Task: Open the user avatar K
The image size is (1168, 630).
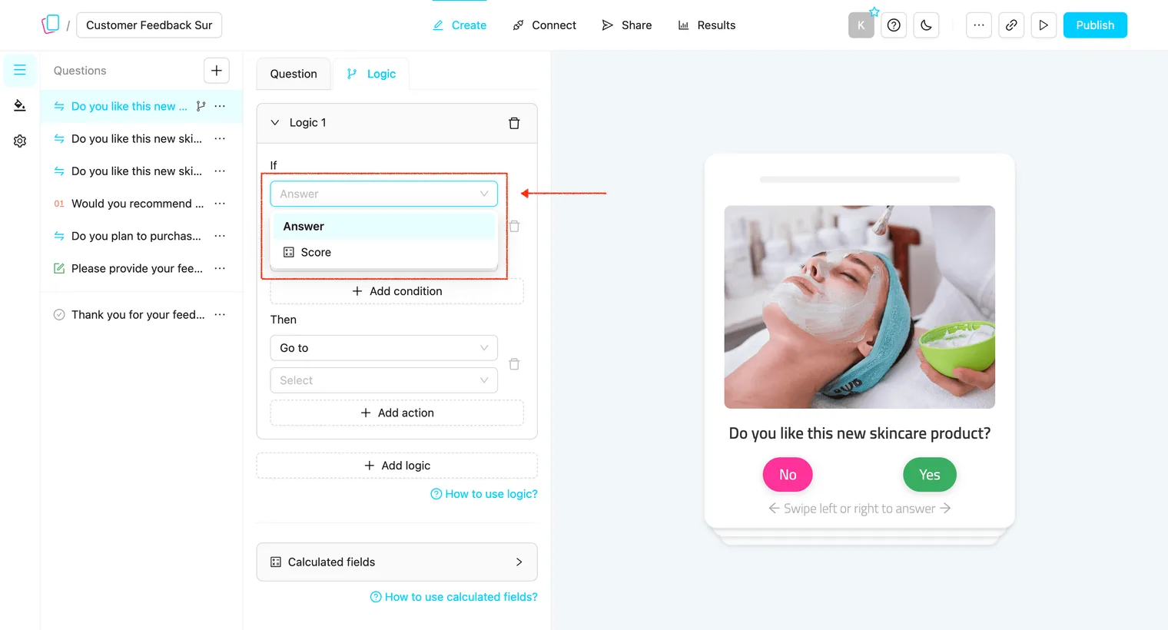Action: pos(861,25)
